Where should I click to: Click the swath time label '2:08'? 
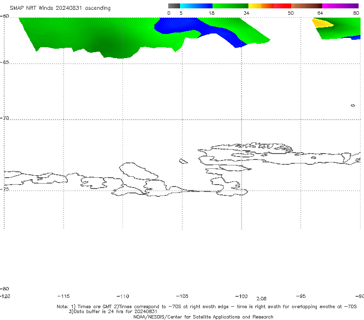261,299
